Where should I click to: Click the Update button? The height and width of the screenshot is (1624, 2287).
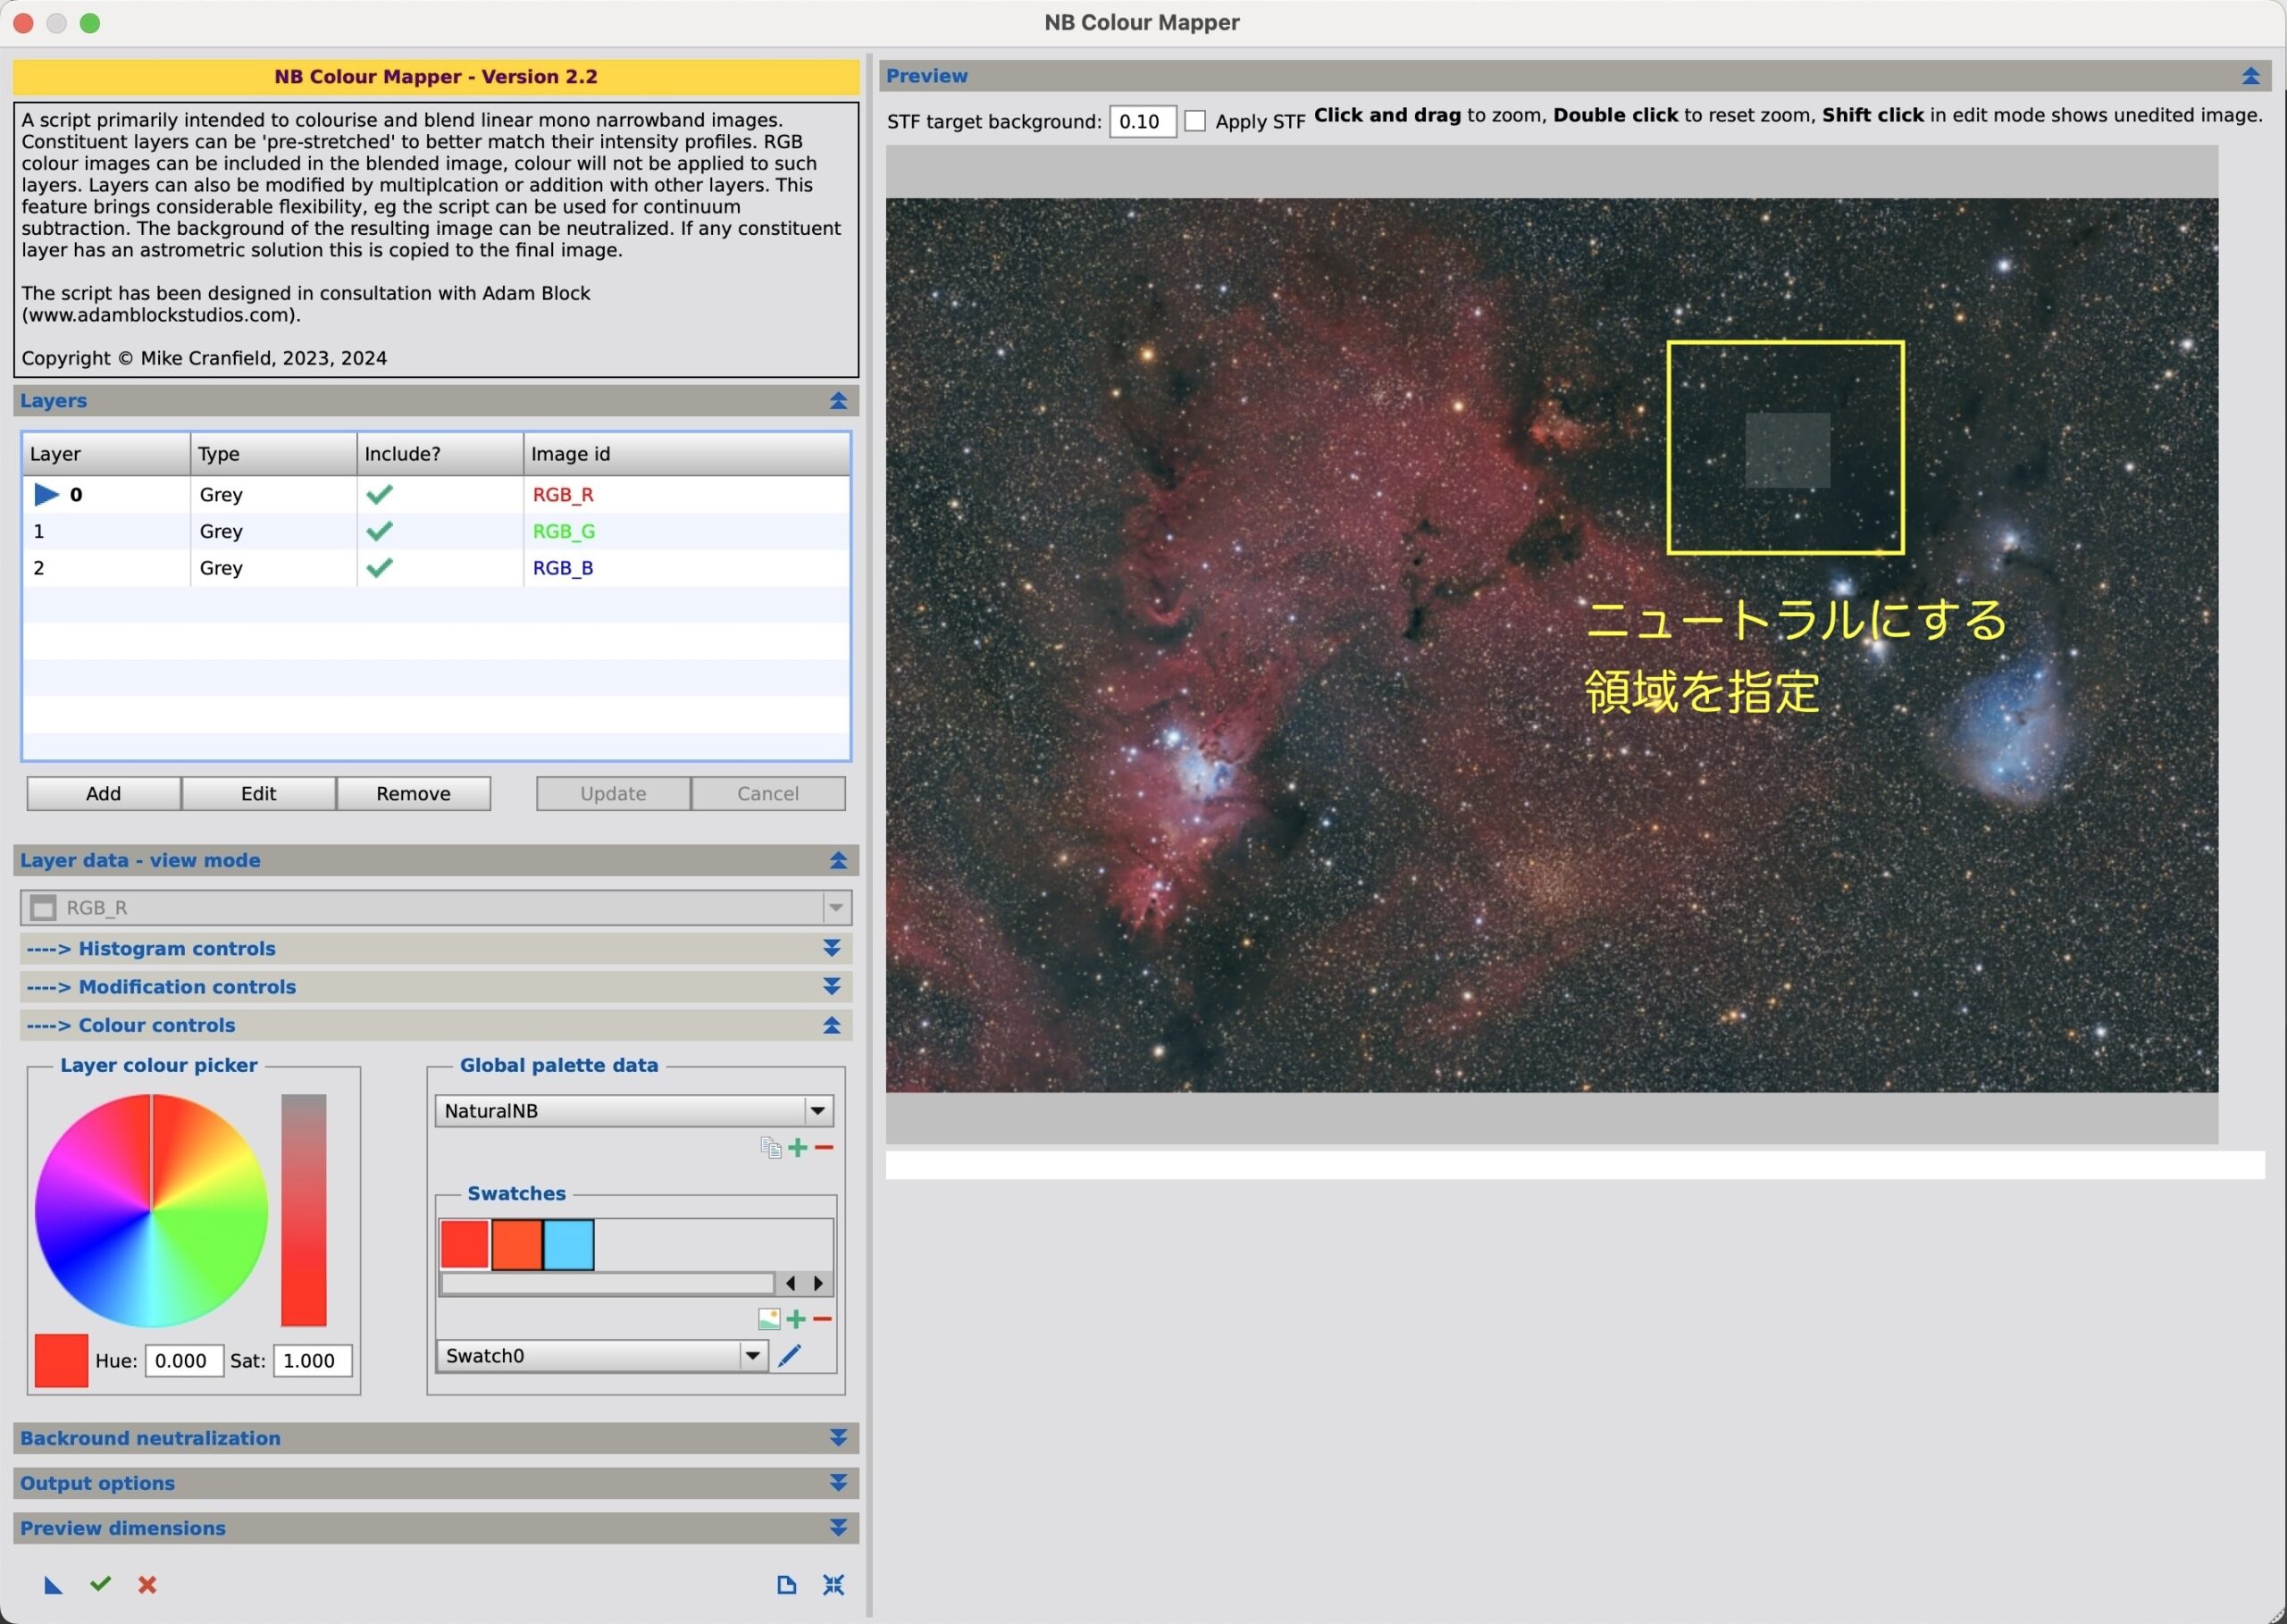614,794
